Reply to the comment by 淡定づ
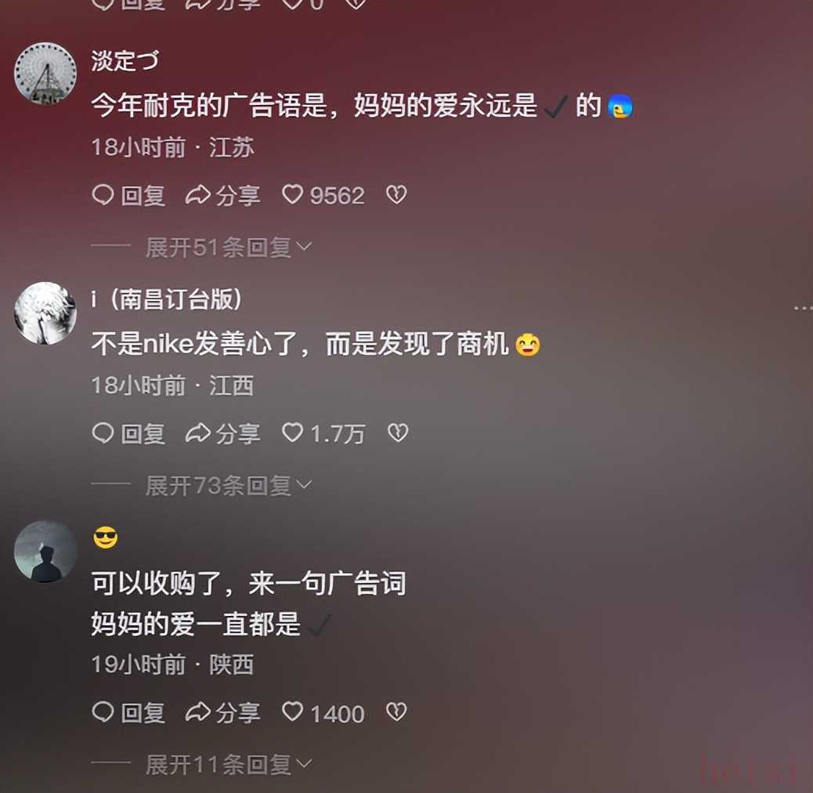Viewport: 813px width, 793px height. [128, 196]
